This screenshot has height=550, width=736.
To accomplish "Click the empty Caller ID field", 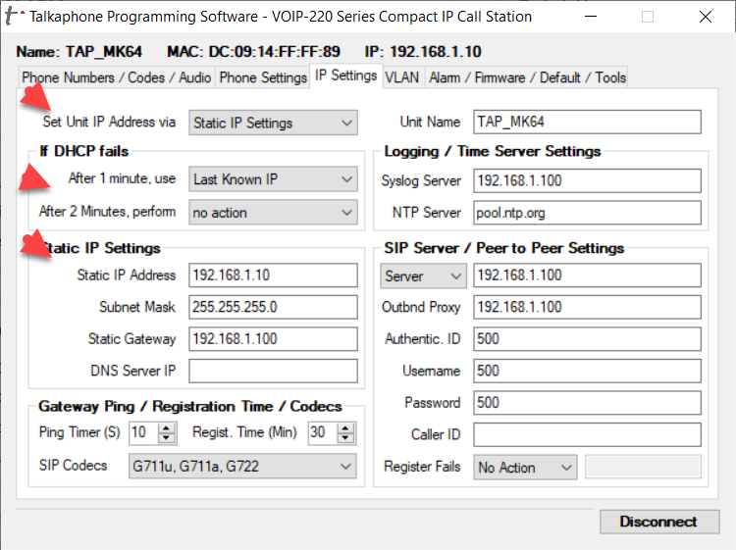I will click(x=587, y=434).
